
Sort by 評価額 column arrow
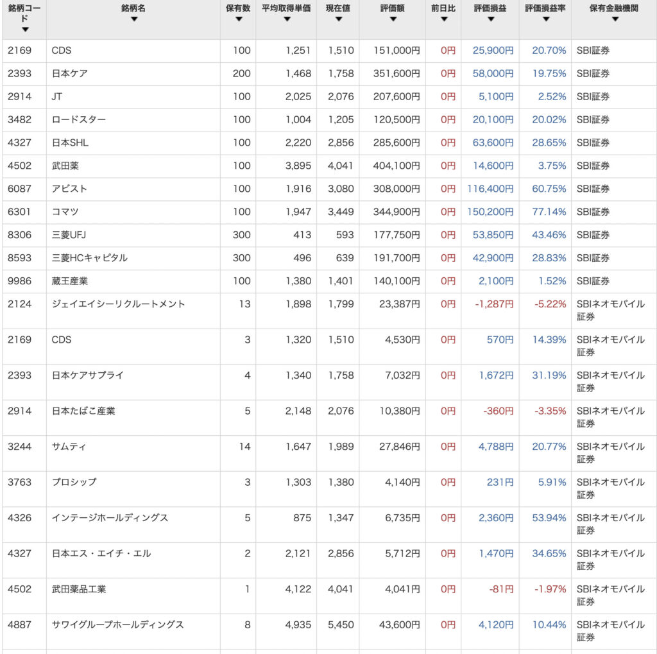tap(393, 19)
